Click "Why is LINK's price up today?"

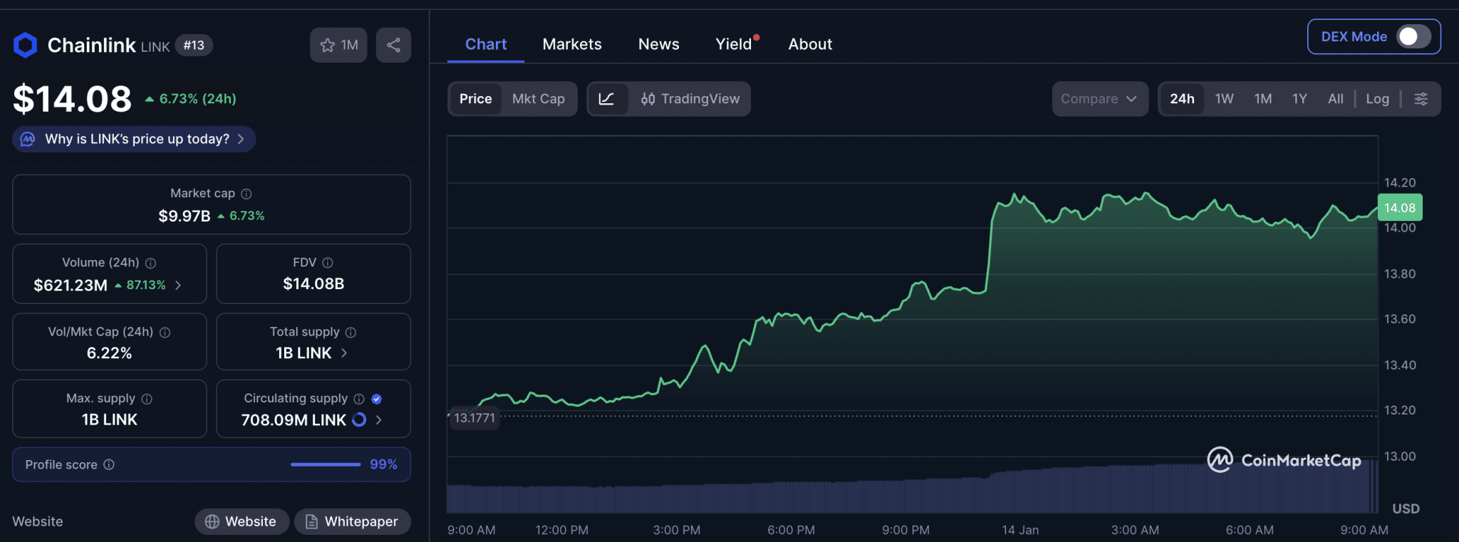click(x=135, y=139)
